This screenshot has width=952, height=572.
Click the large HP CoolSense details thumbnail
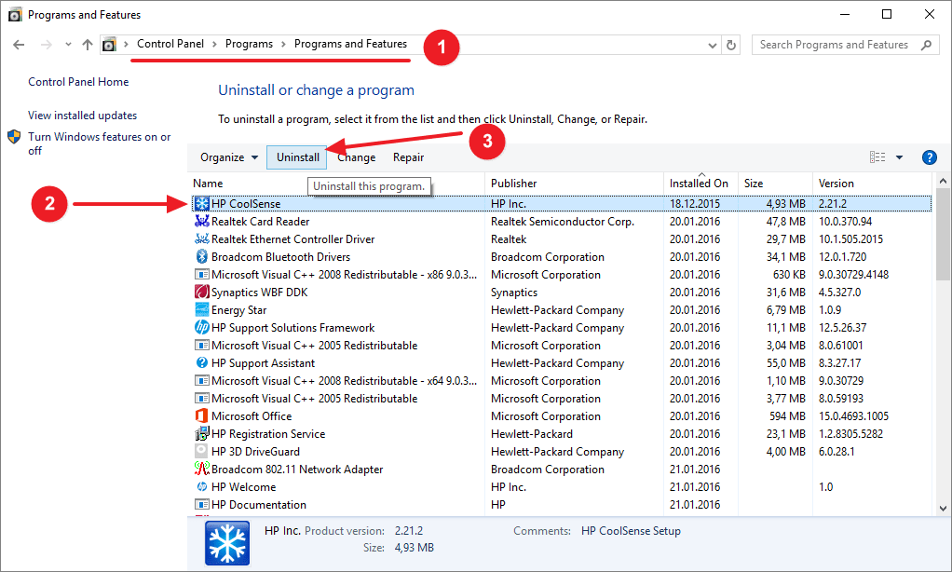click(227, 543)
